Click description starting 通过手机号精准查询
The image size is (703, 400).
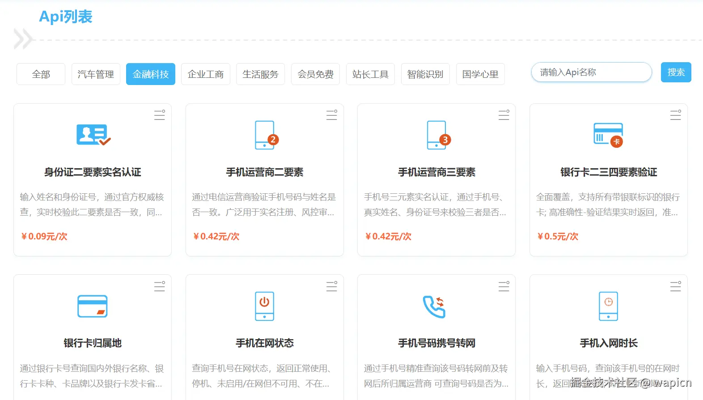pos(436,376)
